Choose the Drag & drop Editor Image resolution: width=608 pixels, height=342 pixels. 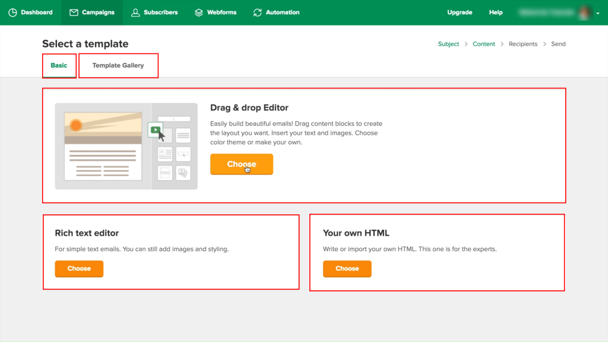[241, 164]
